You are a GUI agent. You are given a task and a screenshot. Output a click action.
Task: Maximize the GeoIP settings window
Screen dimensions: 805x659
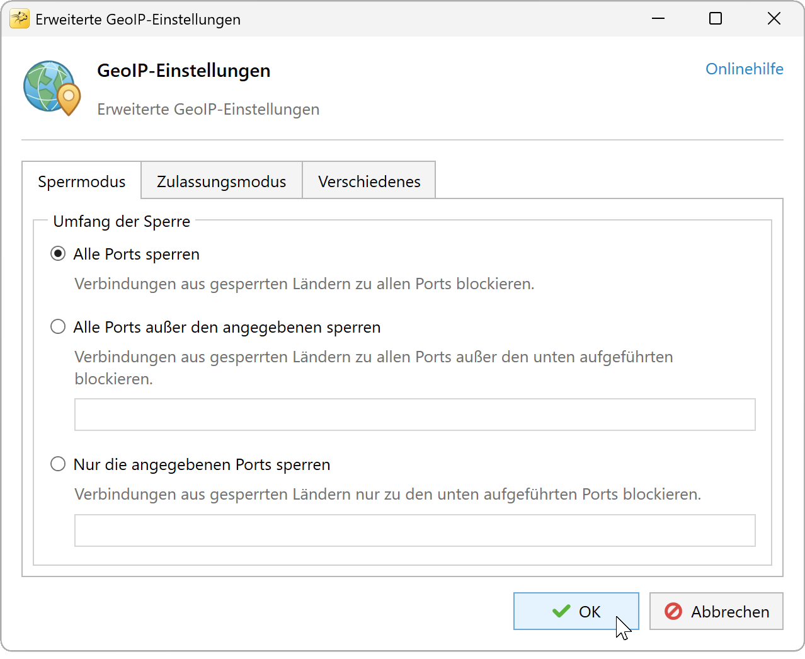click(x=716, y=19)
